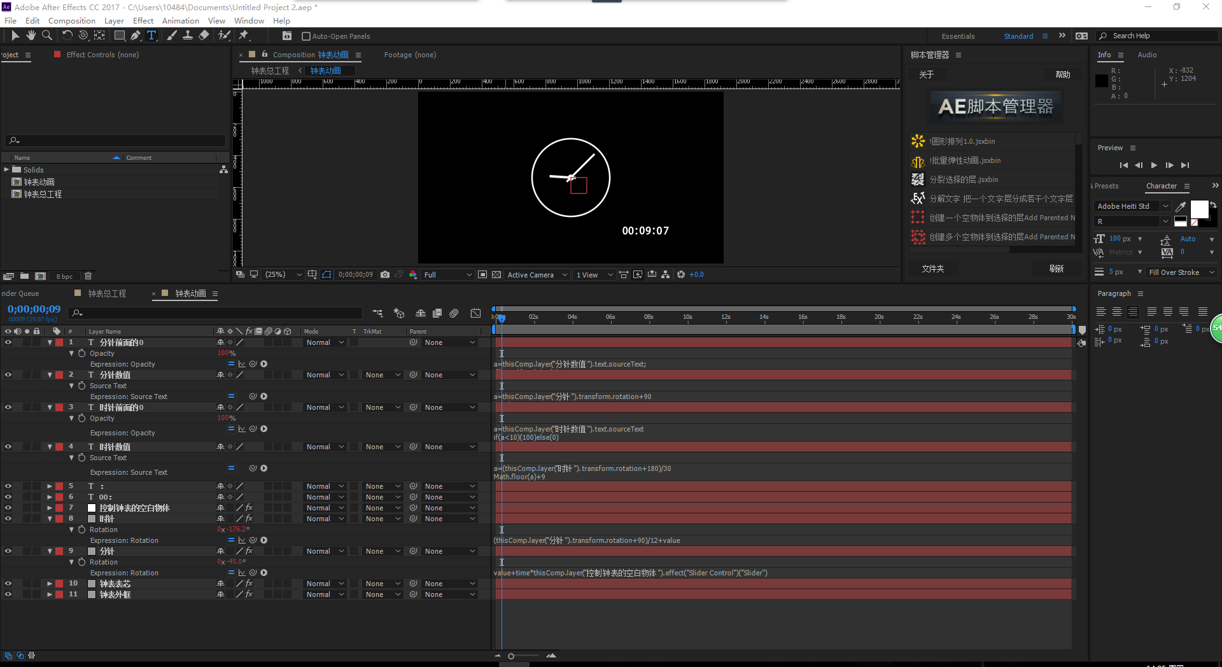The width and height of the screenshot is (1222, 667).
Task: Select the Pen tool
Action: point(136,36)
